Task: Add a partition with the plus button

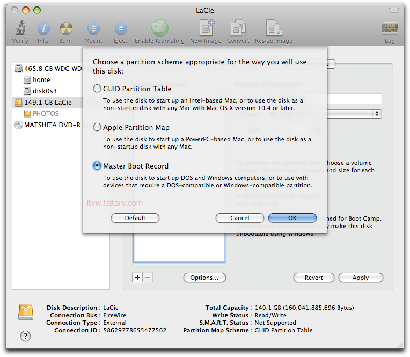Action: coord(137,278)
